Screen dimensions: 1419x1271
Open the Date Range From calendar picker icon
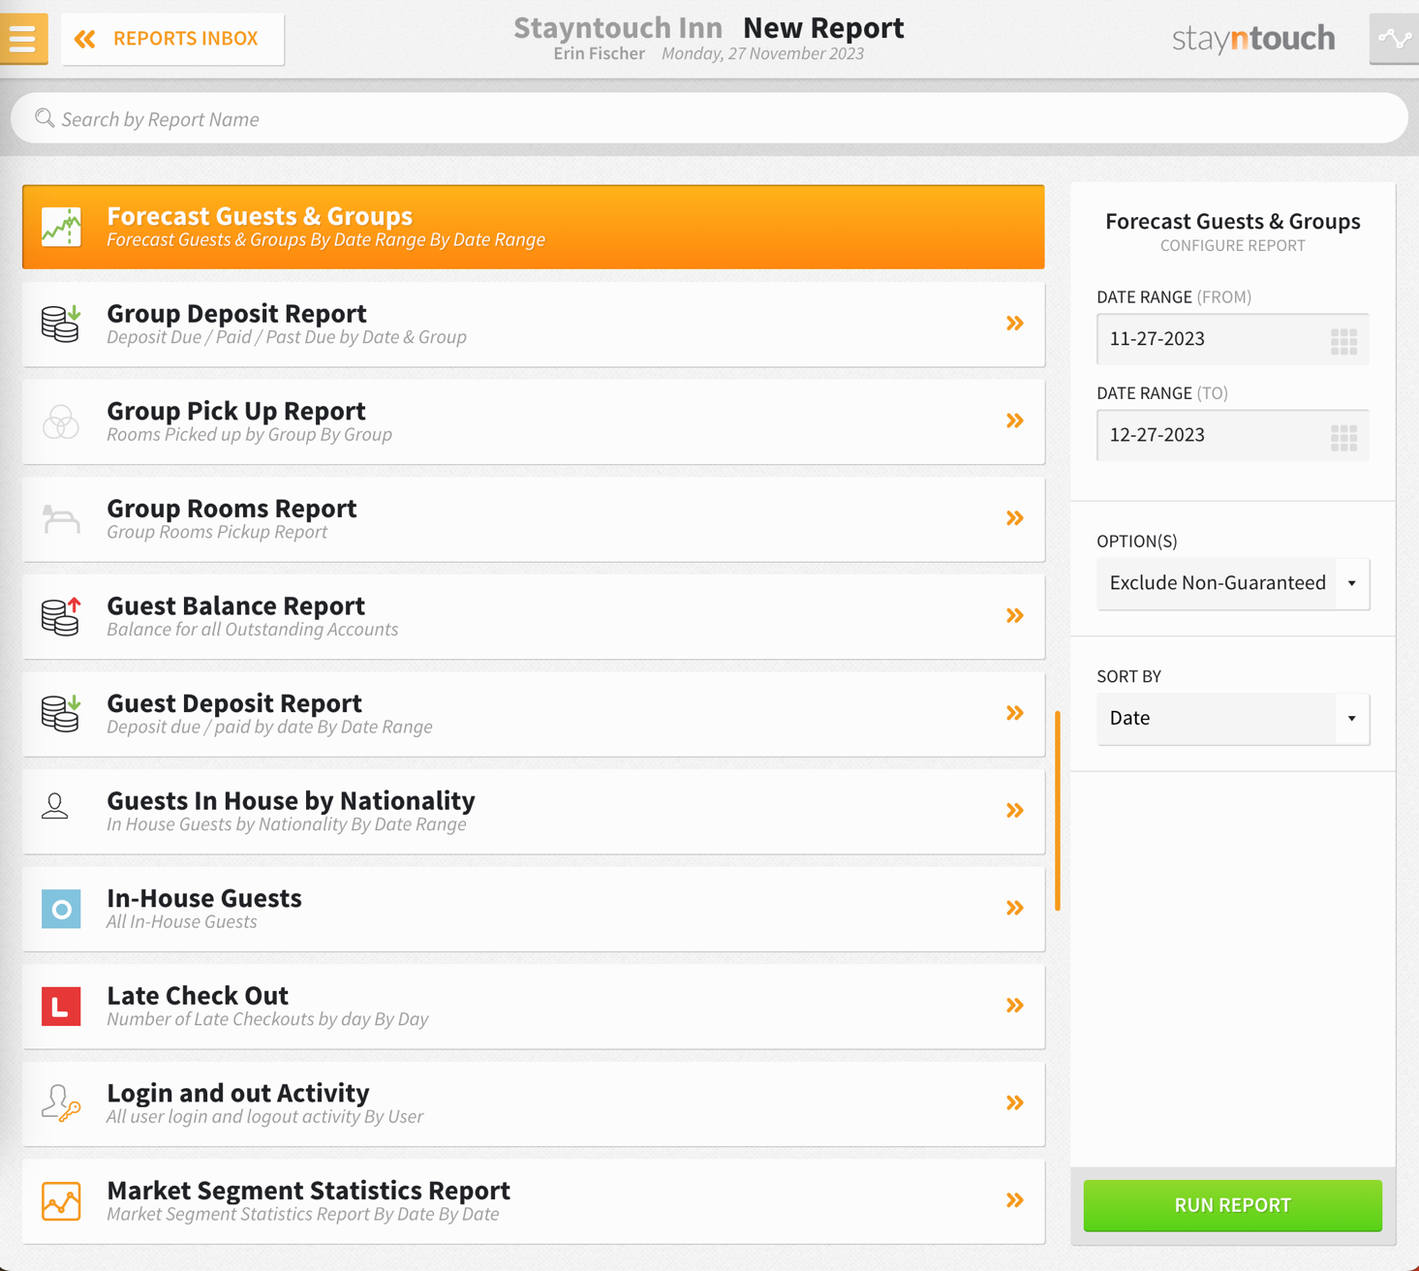(1343, 341)
